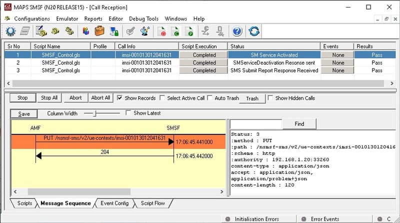The width and height of the screenshot is (400, 223).
Task: Enable Show Hidden Calls checkbox
Action: point(270,98)
